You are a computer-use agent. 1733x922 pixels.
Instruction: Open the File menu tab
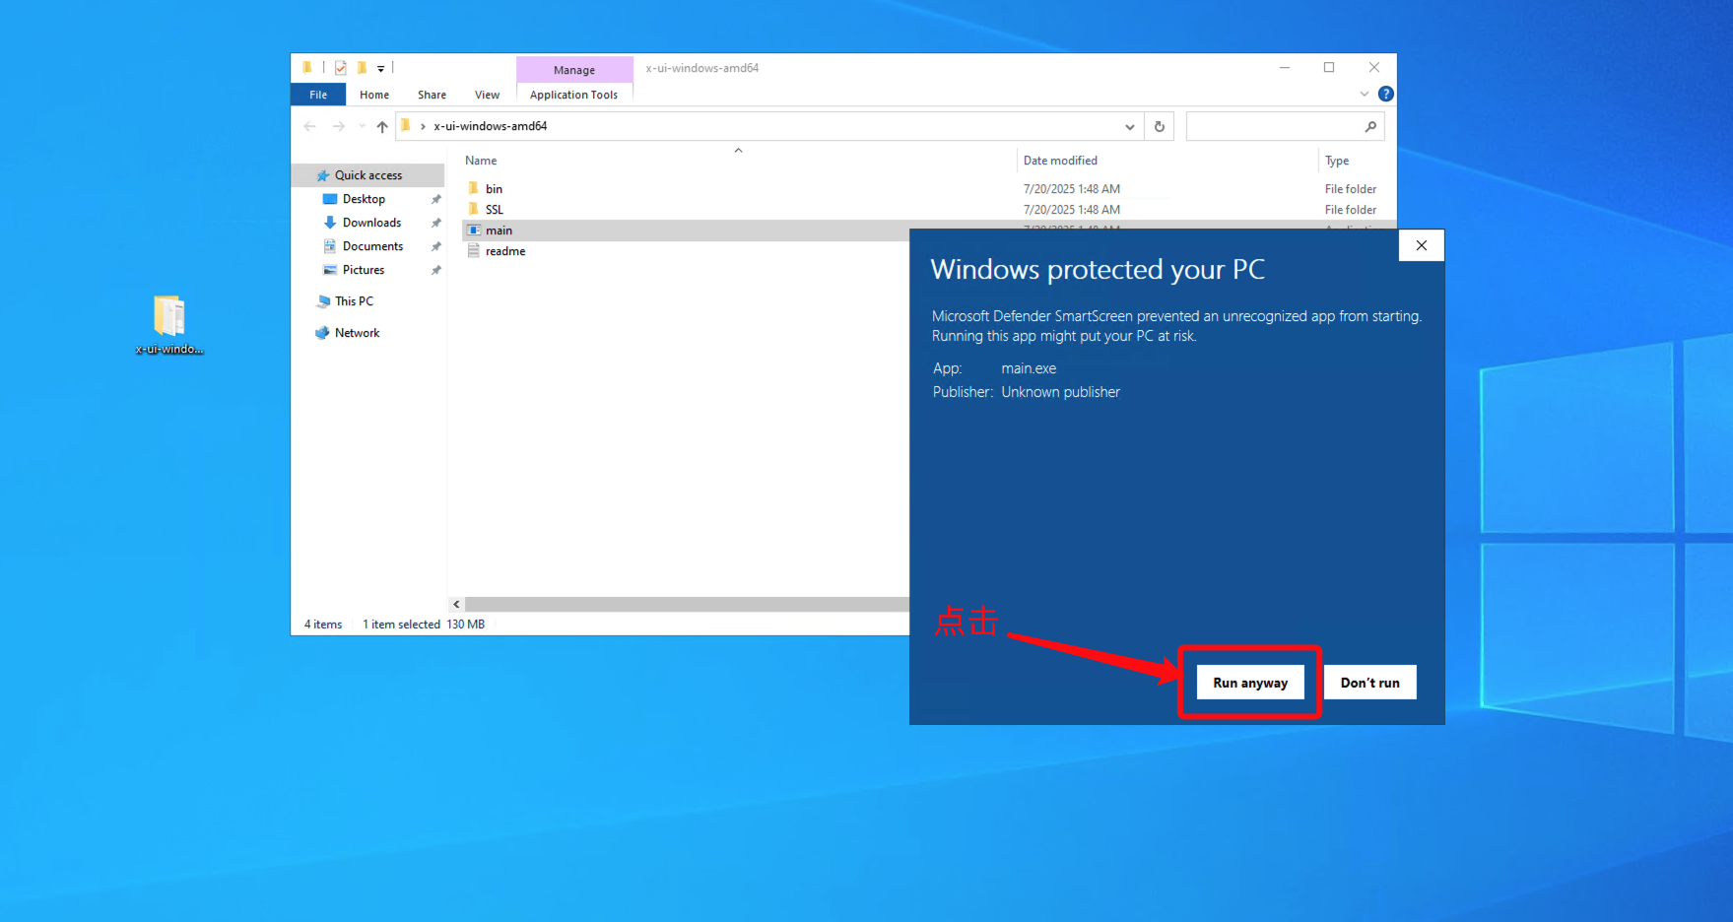point(318,95)
